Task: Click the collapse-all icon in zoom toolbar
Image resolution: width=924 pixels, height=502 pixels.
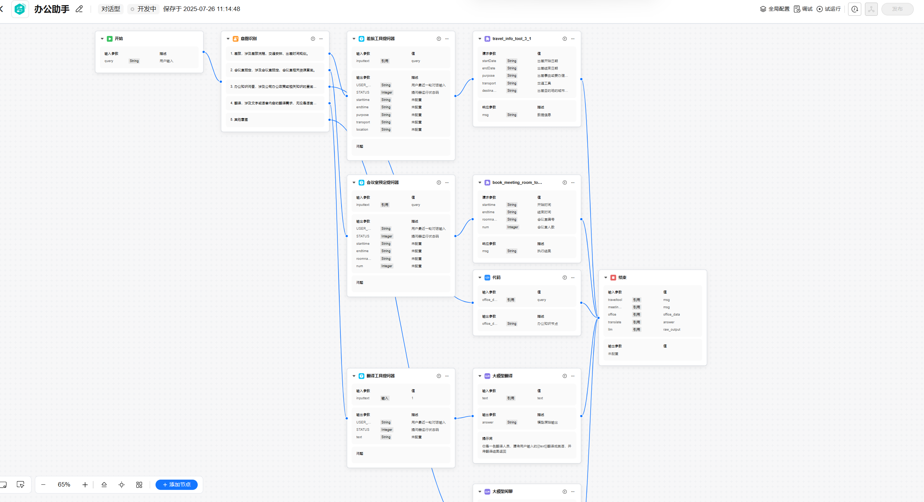Action: [104, 485]
